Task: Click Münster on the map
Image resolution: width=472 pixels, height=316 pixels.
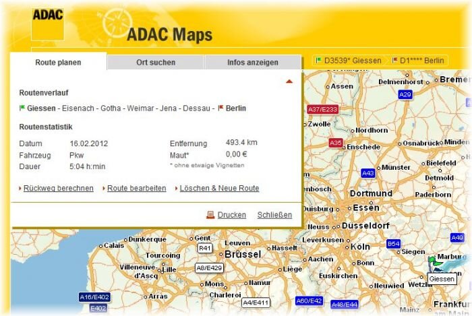Action: coord(396,167)
